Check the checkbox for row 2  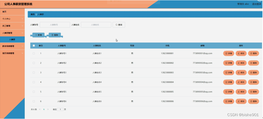click(x=34, y=63)
